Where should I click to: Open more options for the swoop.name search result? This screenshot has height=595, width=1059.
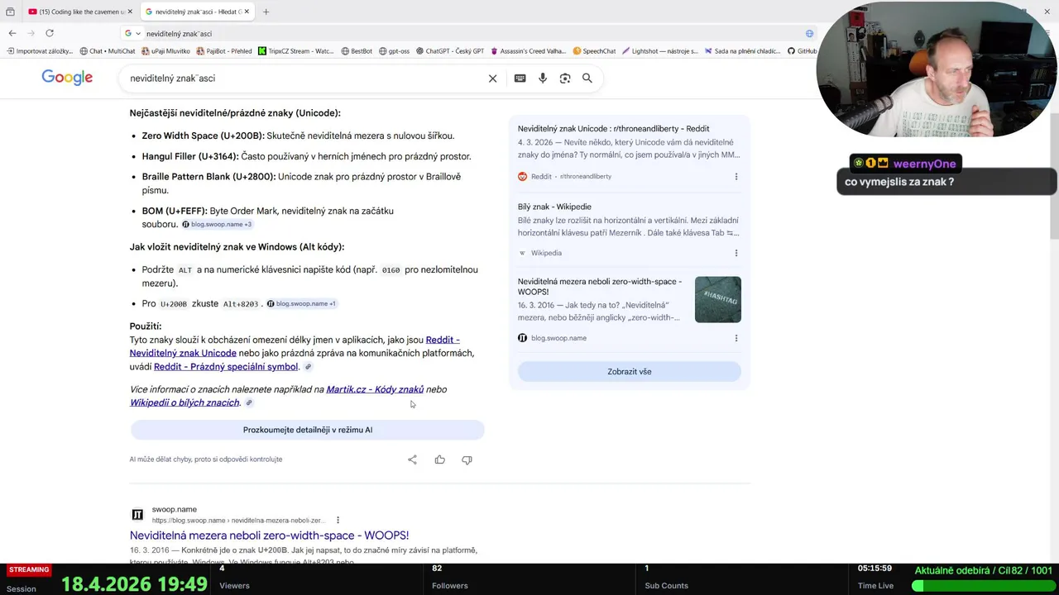[x=338, y=520]
